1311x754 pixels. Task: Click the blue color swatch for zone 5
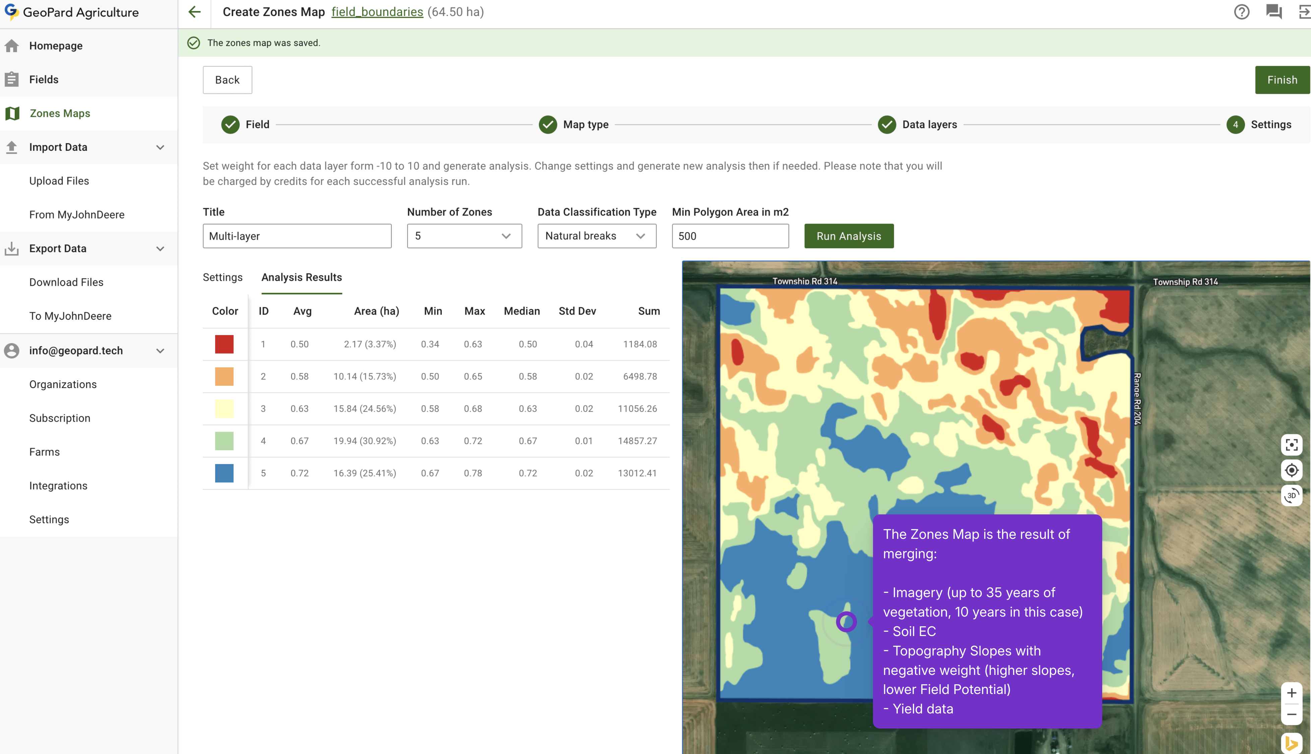point(224,473)
